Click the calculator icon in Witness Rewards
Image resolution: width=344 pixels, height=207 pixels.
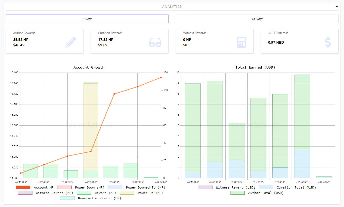(241, 42)
